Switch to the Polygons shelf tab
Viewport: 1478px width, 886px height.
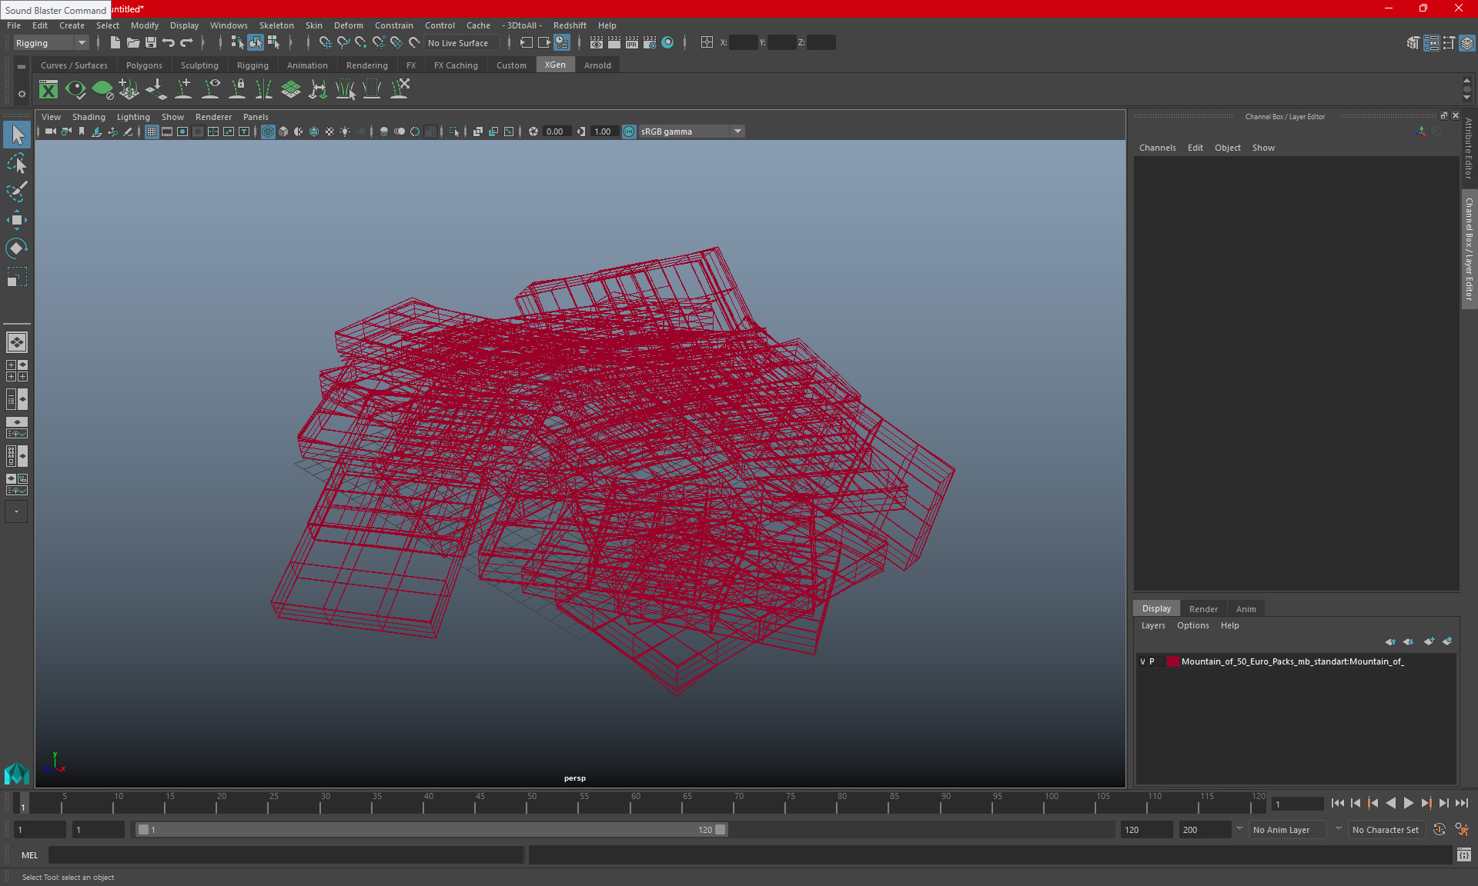(144, 65)
